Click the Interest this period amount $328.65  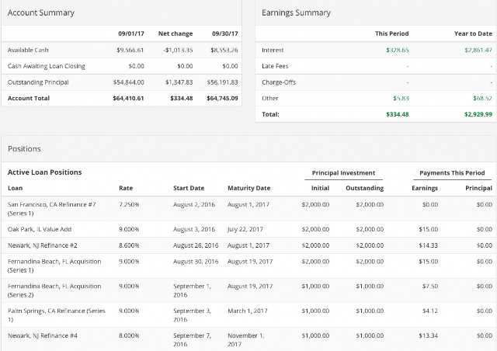[397, 50]
